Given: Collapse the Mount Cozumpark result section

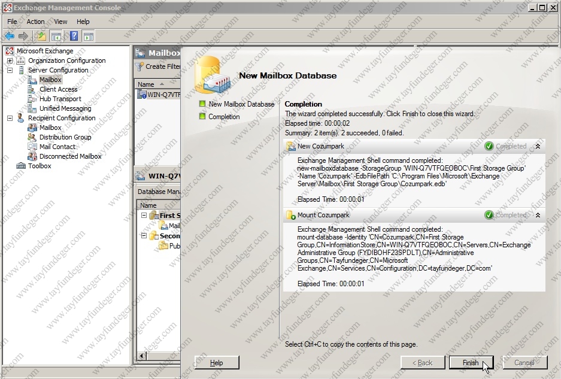Looking at the screenshot, I should [x=538, y=215].
